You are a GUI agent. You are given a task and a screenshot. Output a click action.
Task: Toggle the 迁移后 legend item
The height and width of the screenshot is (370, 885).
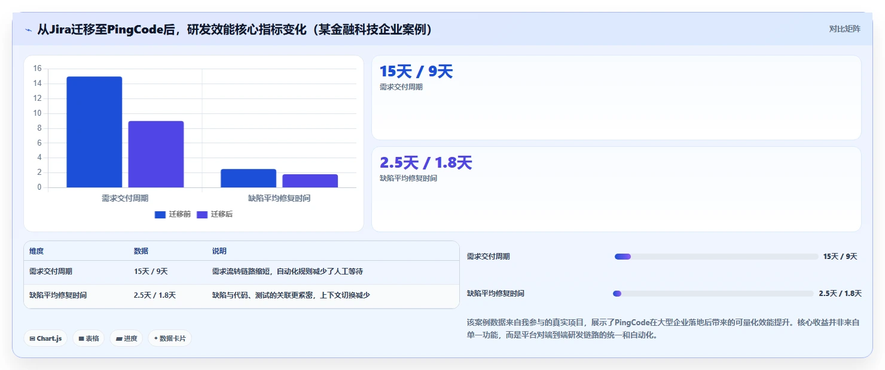tap(215, 214)
